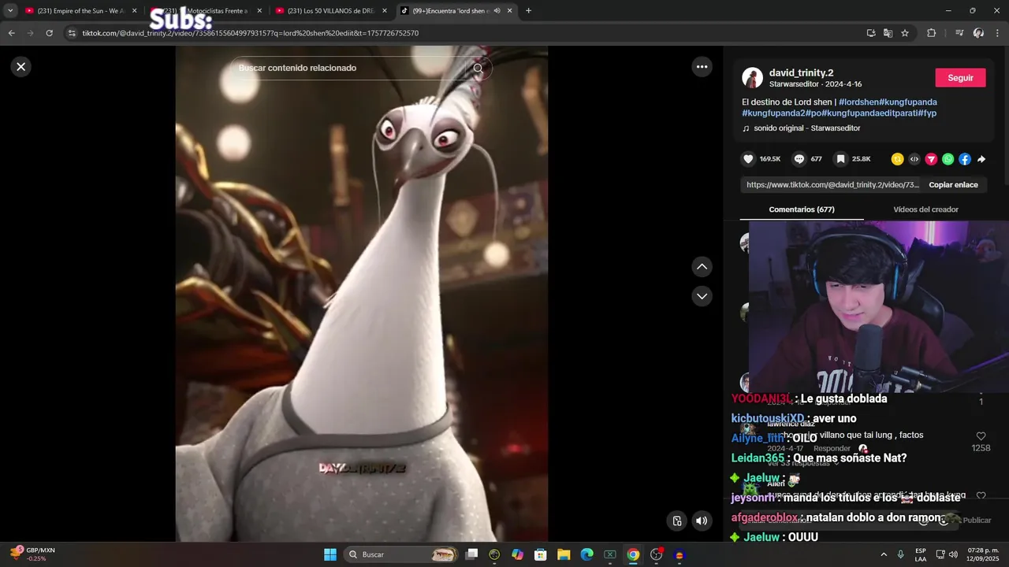Switch to the Videos del creador tab
The height and width of the screenshot is (567, 1009).
(925, 209)
